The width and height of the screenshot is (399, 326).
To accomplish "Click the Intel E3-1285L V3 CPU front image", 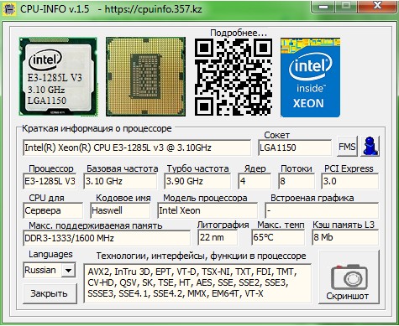I will coord(59,76).
